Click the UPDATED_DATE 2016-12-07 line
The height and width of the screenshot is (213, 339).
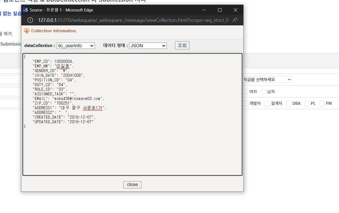coord(63,122)
